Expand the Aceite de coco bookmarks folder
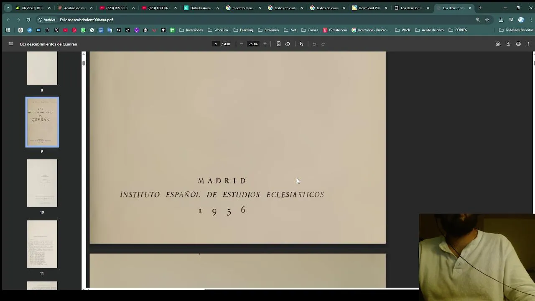 pos(429,30)
